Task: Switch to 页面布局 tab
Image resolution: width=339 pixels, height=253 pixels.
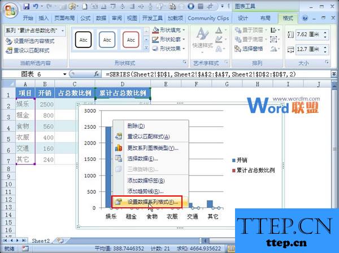Action: tap(64, 18)
